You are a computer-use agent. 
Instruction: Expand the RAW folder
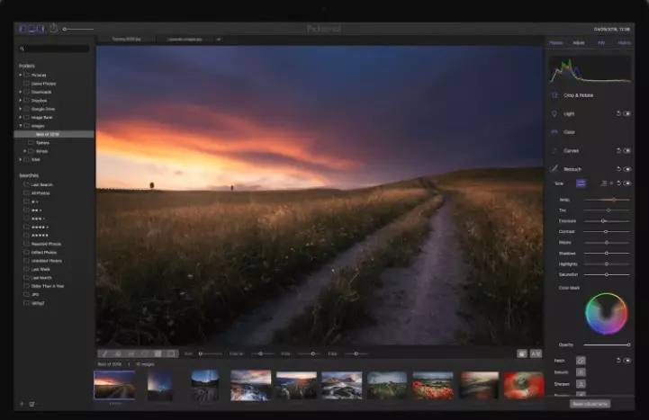pos(21,159)
